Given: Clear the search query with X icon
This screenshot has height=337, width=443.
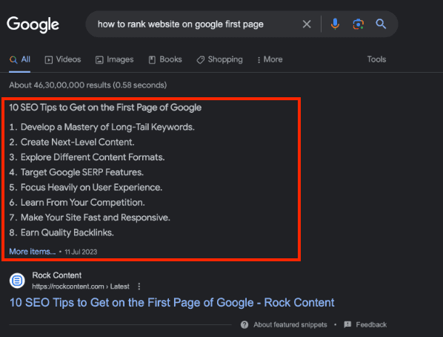Looking at the screenshot, I should (307, 24).
